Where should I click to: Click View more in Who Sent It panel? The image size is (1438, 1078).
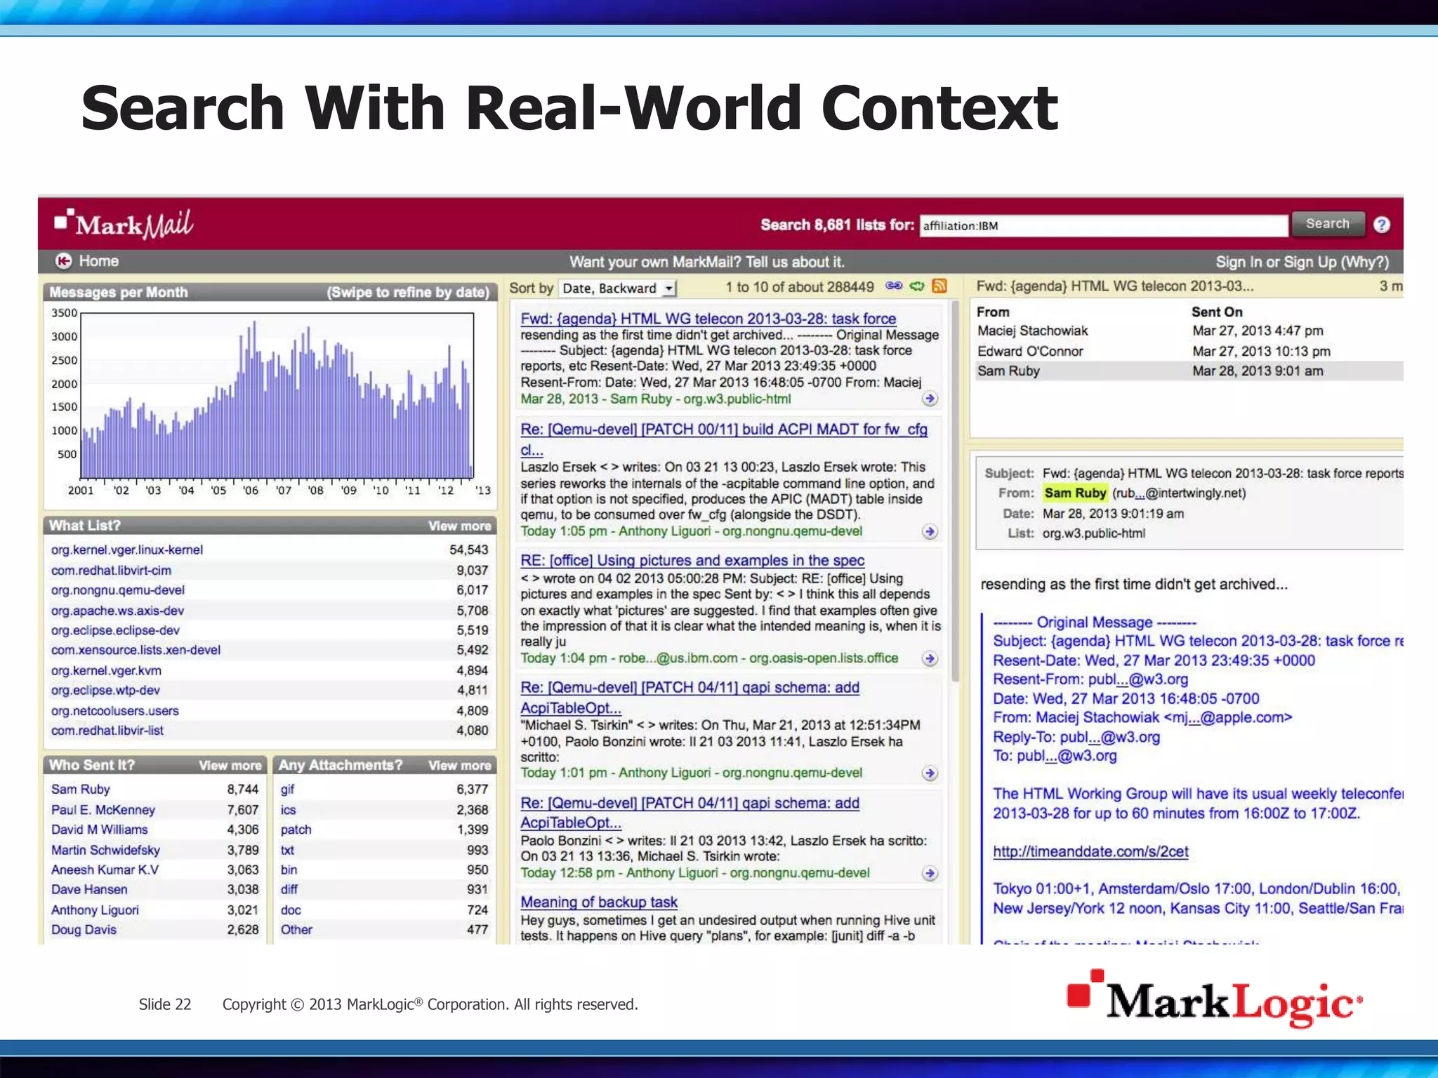point(230,766)
